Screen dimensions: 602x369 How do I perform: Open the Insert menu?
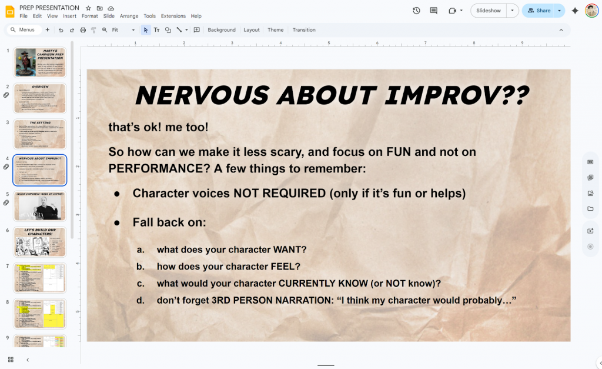tap(69, 16)
